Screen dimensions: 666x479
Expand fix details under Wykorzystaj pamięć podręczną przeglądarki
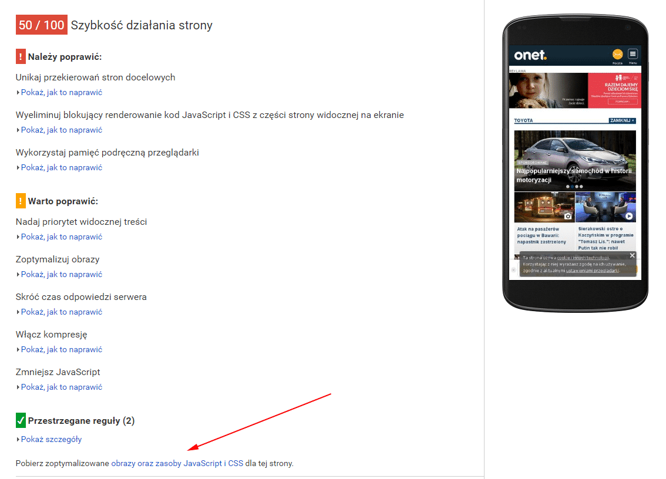61,167
